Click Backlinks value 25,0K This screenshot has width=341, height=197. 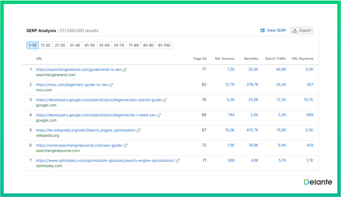click(x=253, y=100)
